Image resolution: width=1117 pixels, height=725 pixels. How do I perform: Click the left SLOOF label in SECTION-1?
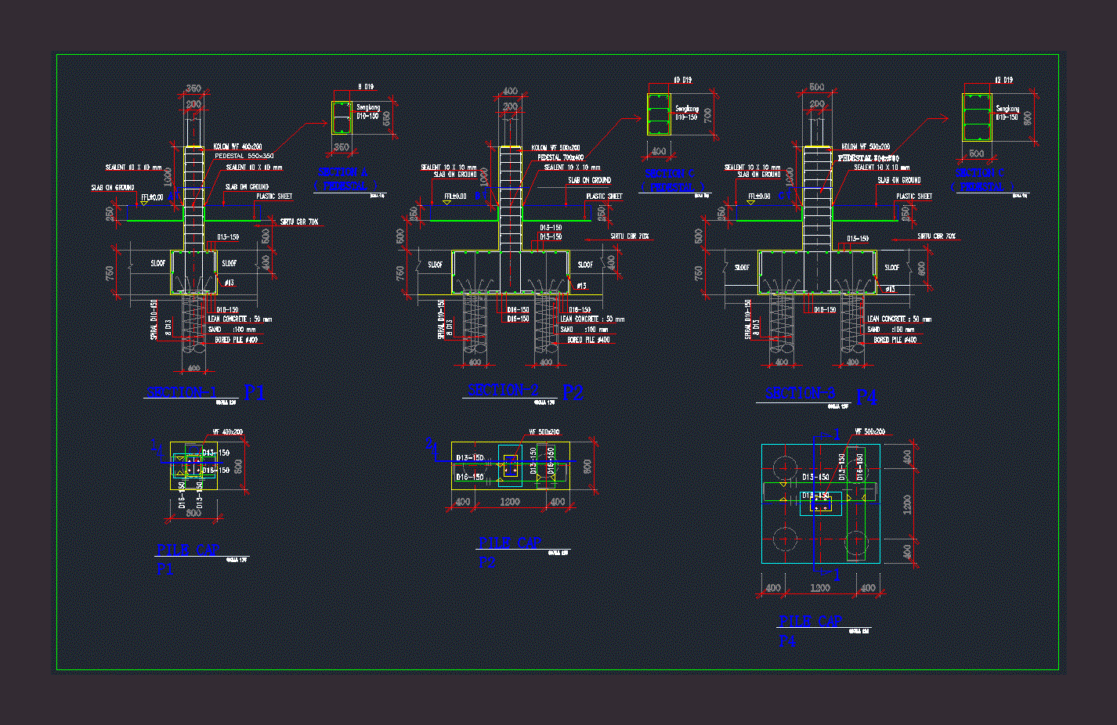coord(158,264)
